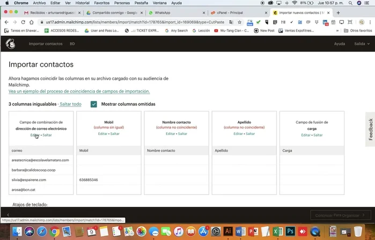375x240 pixels.
Task: Click Saltar on the carga column
Action: coord(318,135)
